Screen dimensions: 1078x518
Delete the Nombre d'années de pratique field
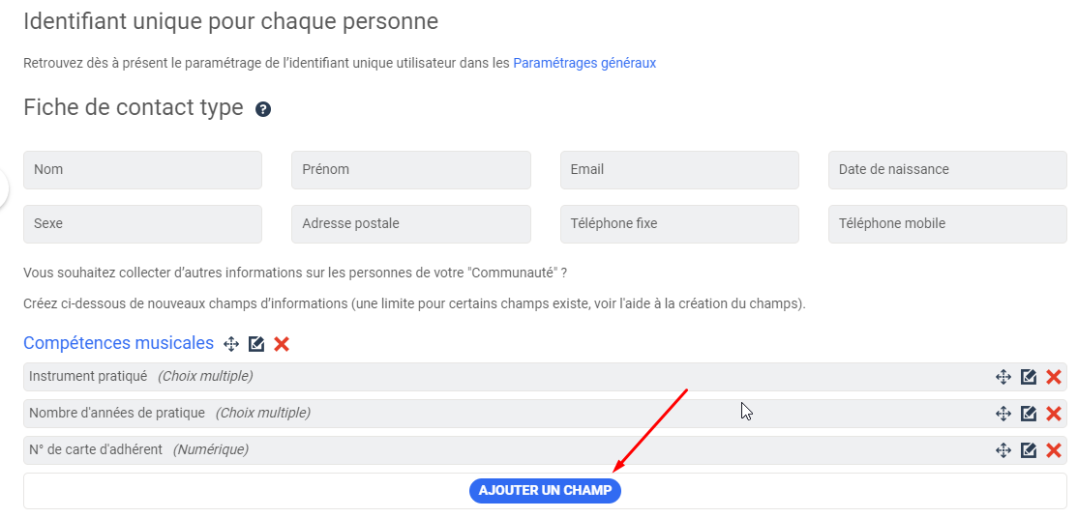(1054, 414)
